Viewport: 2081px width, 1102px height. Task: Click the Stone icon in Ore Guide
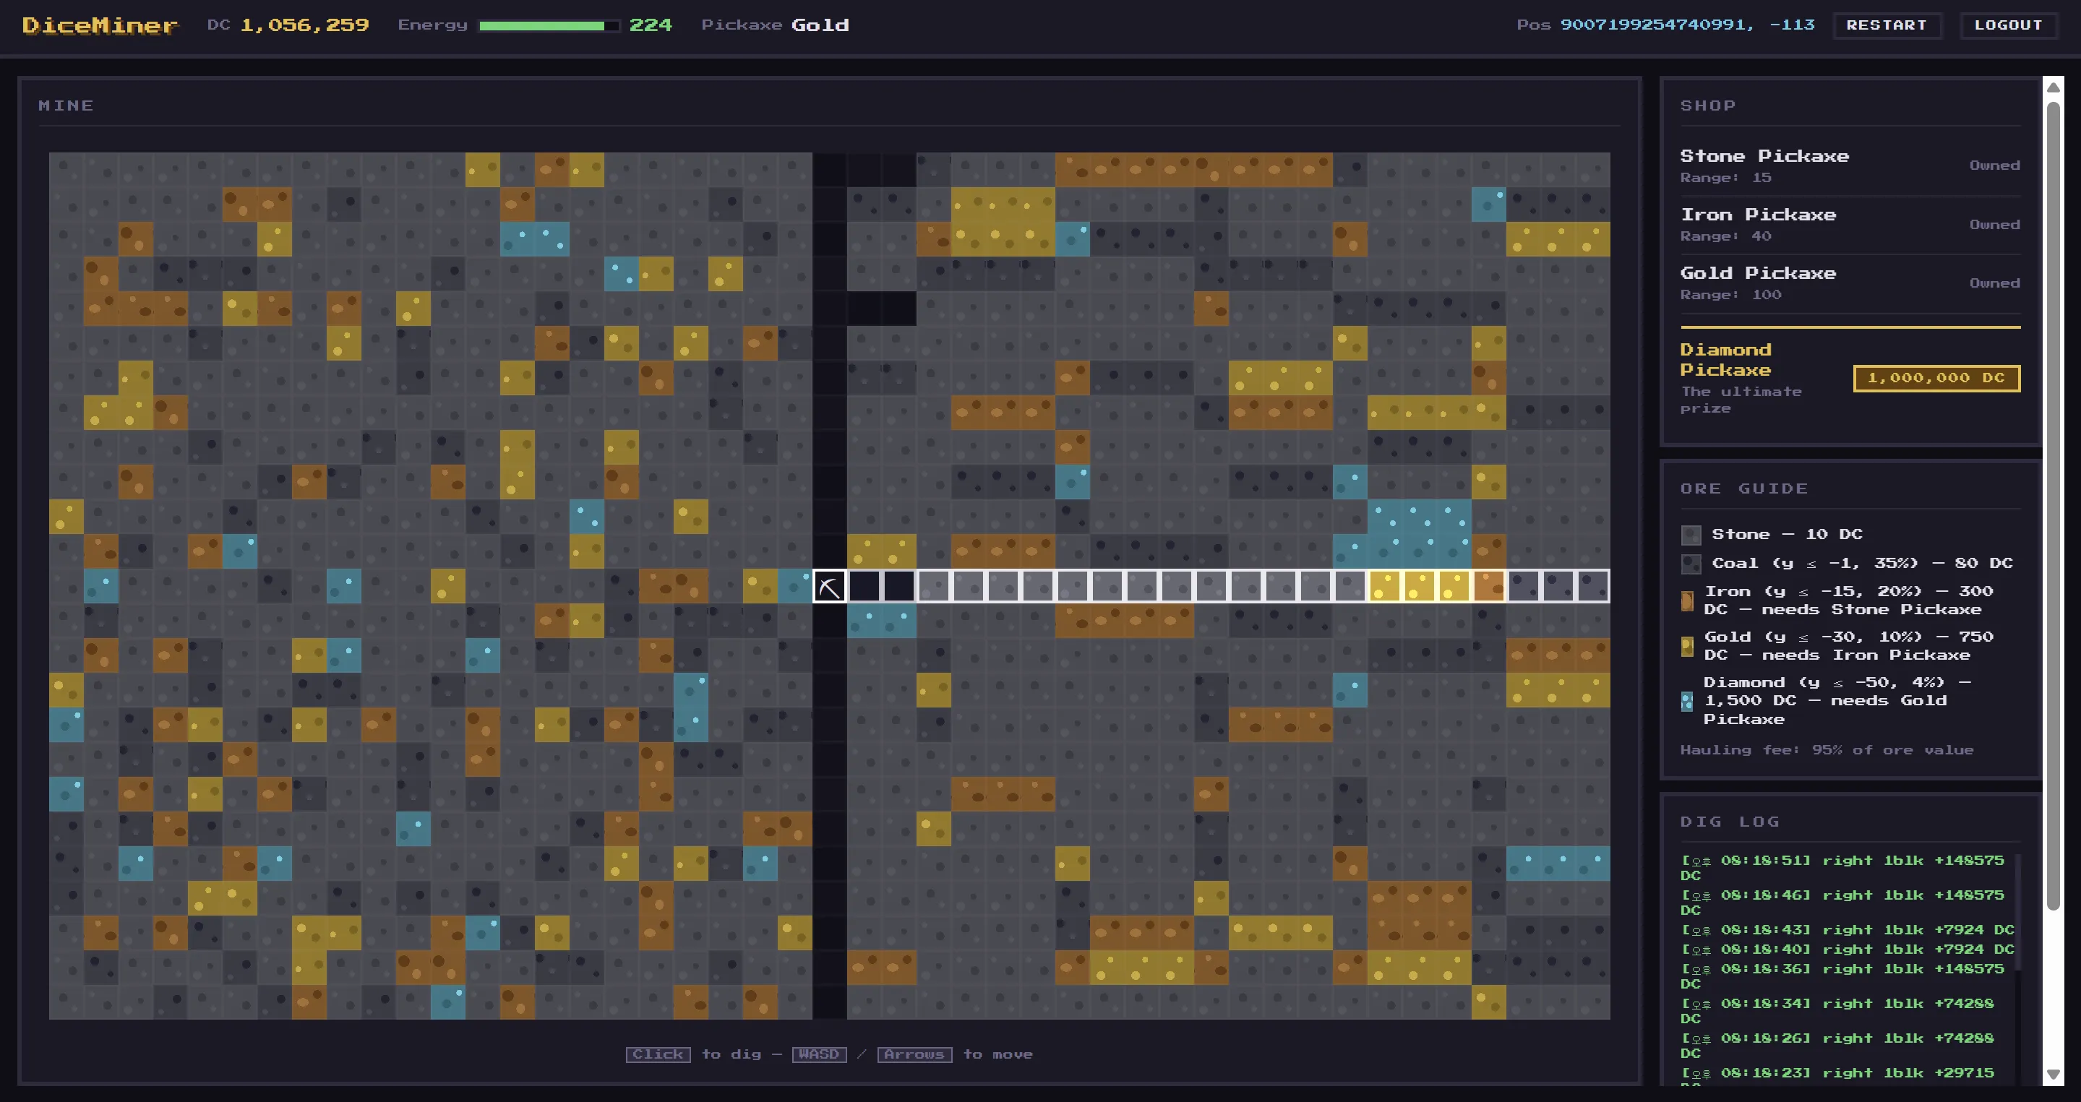coord(1691,535)
